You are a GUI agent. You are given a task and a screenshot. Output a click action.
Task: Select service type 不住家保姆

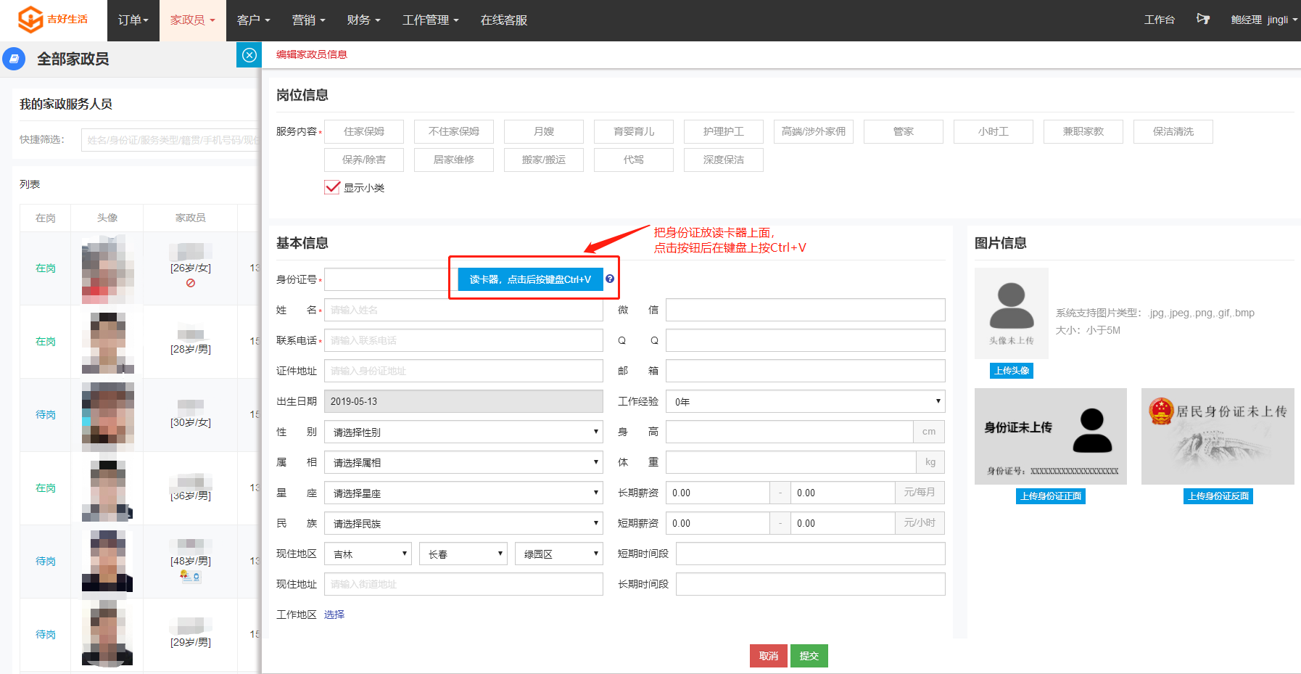(454, 131)
